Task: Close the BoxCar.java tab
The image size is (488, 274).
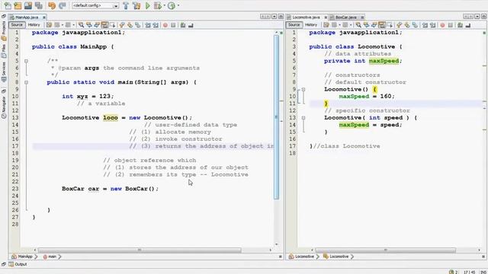Action: pyautogui.click(x=362, y=18)
